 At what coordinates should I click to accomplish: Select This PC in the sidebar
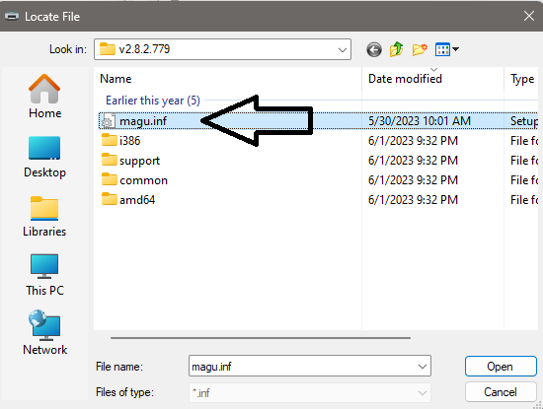[44, 275]
